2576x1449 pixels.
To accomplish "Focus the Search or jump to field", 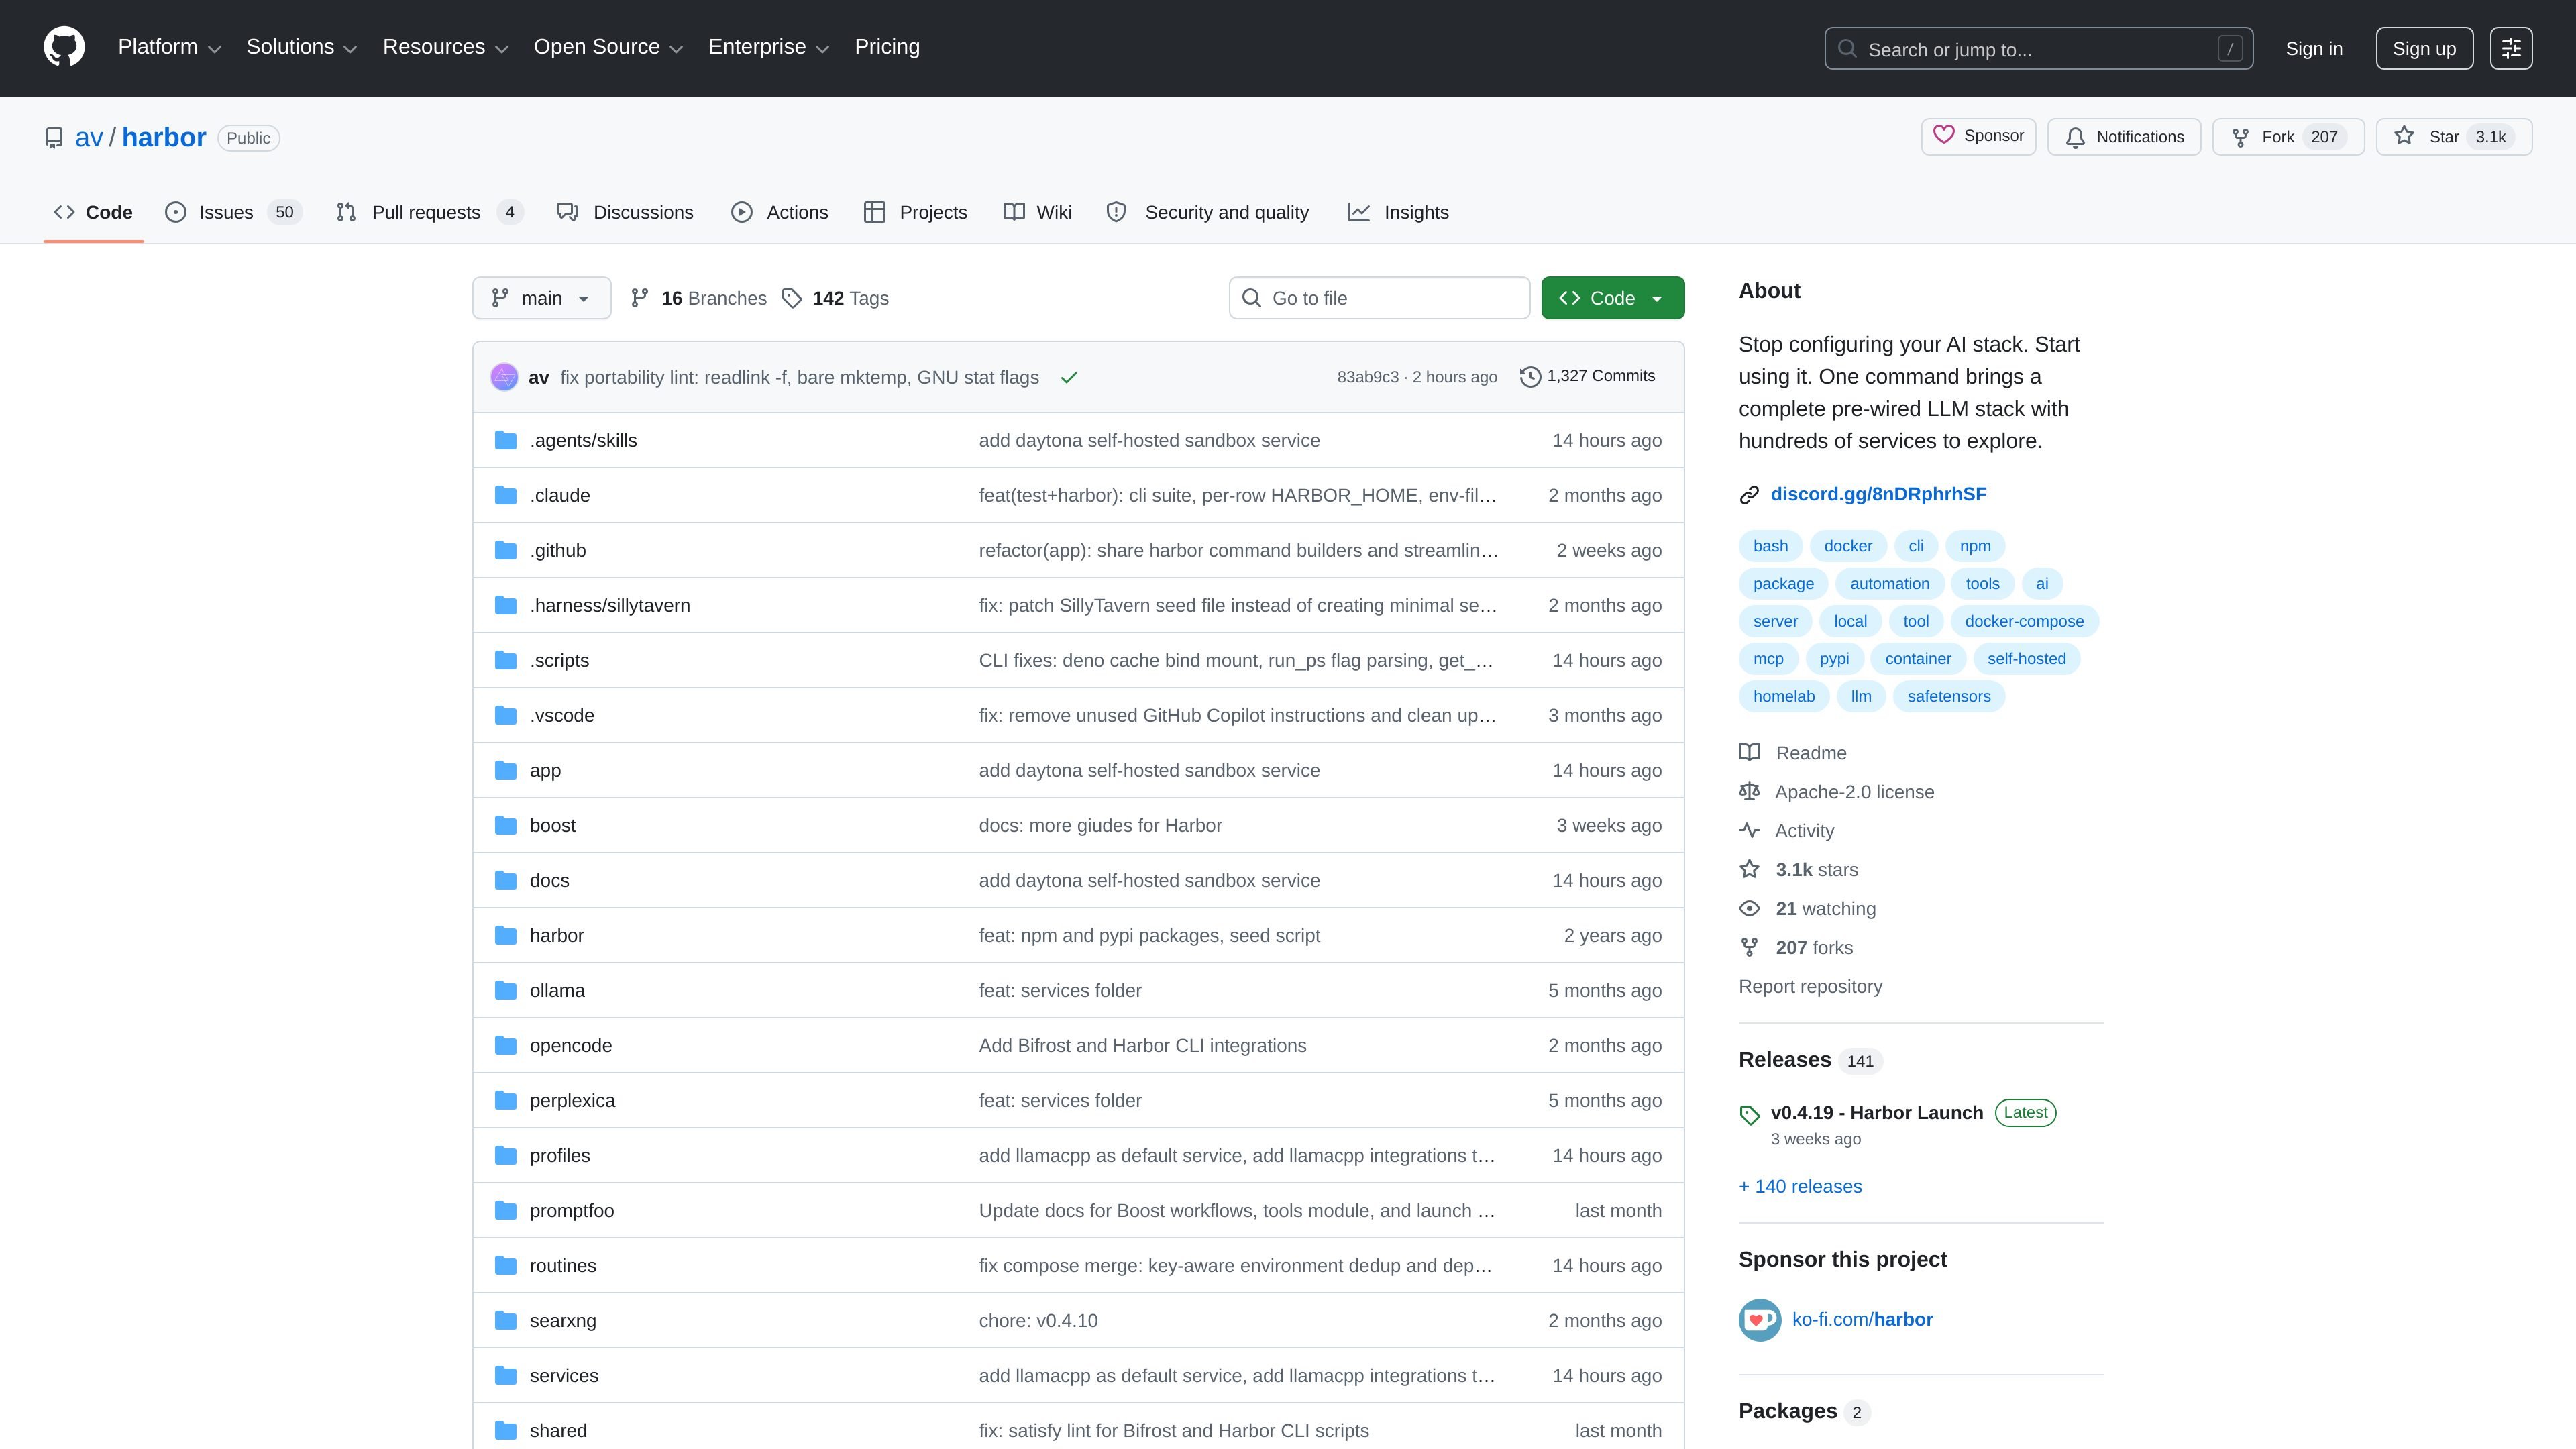I will click(x=2038, y=48).
